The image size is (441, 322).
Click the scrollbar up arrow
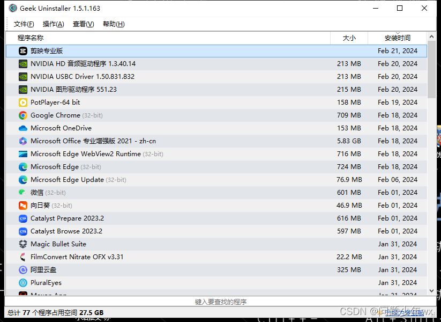tap(431, 36)
